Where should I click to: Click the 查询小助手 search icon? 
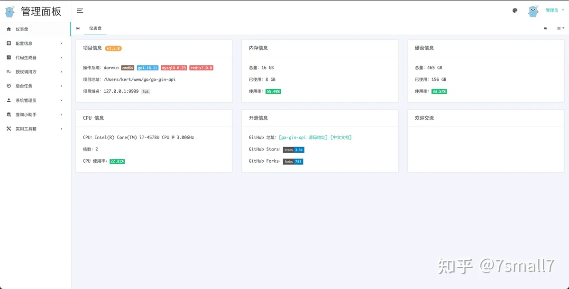click(x=9, y=114)
